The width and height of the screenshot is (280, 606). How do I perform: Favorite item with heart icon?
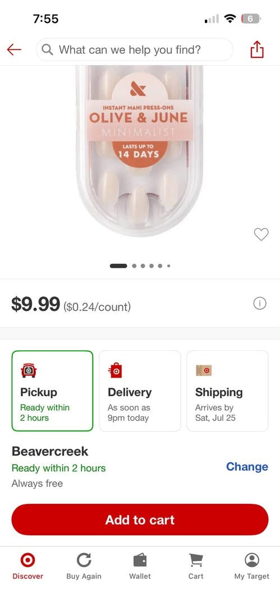(x=261, y=234)
